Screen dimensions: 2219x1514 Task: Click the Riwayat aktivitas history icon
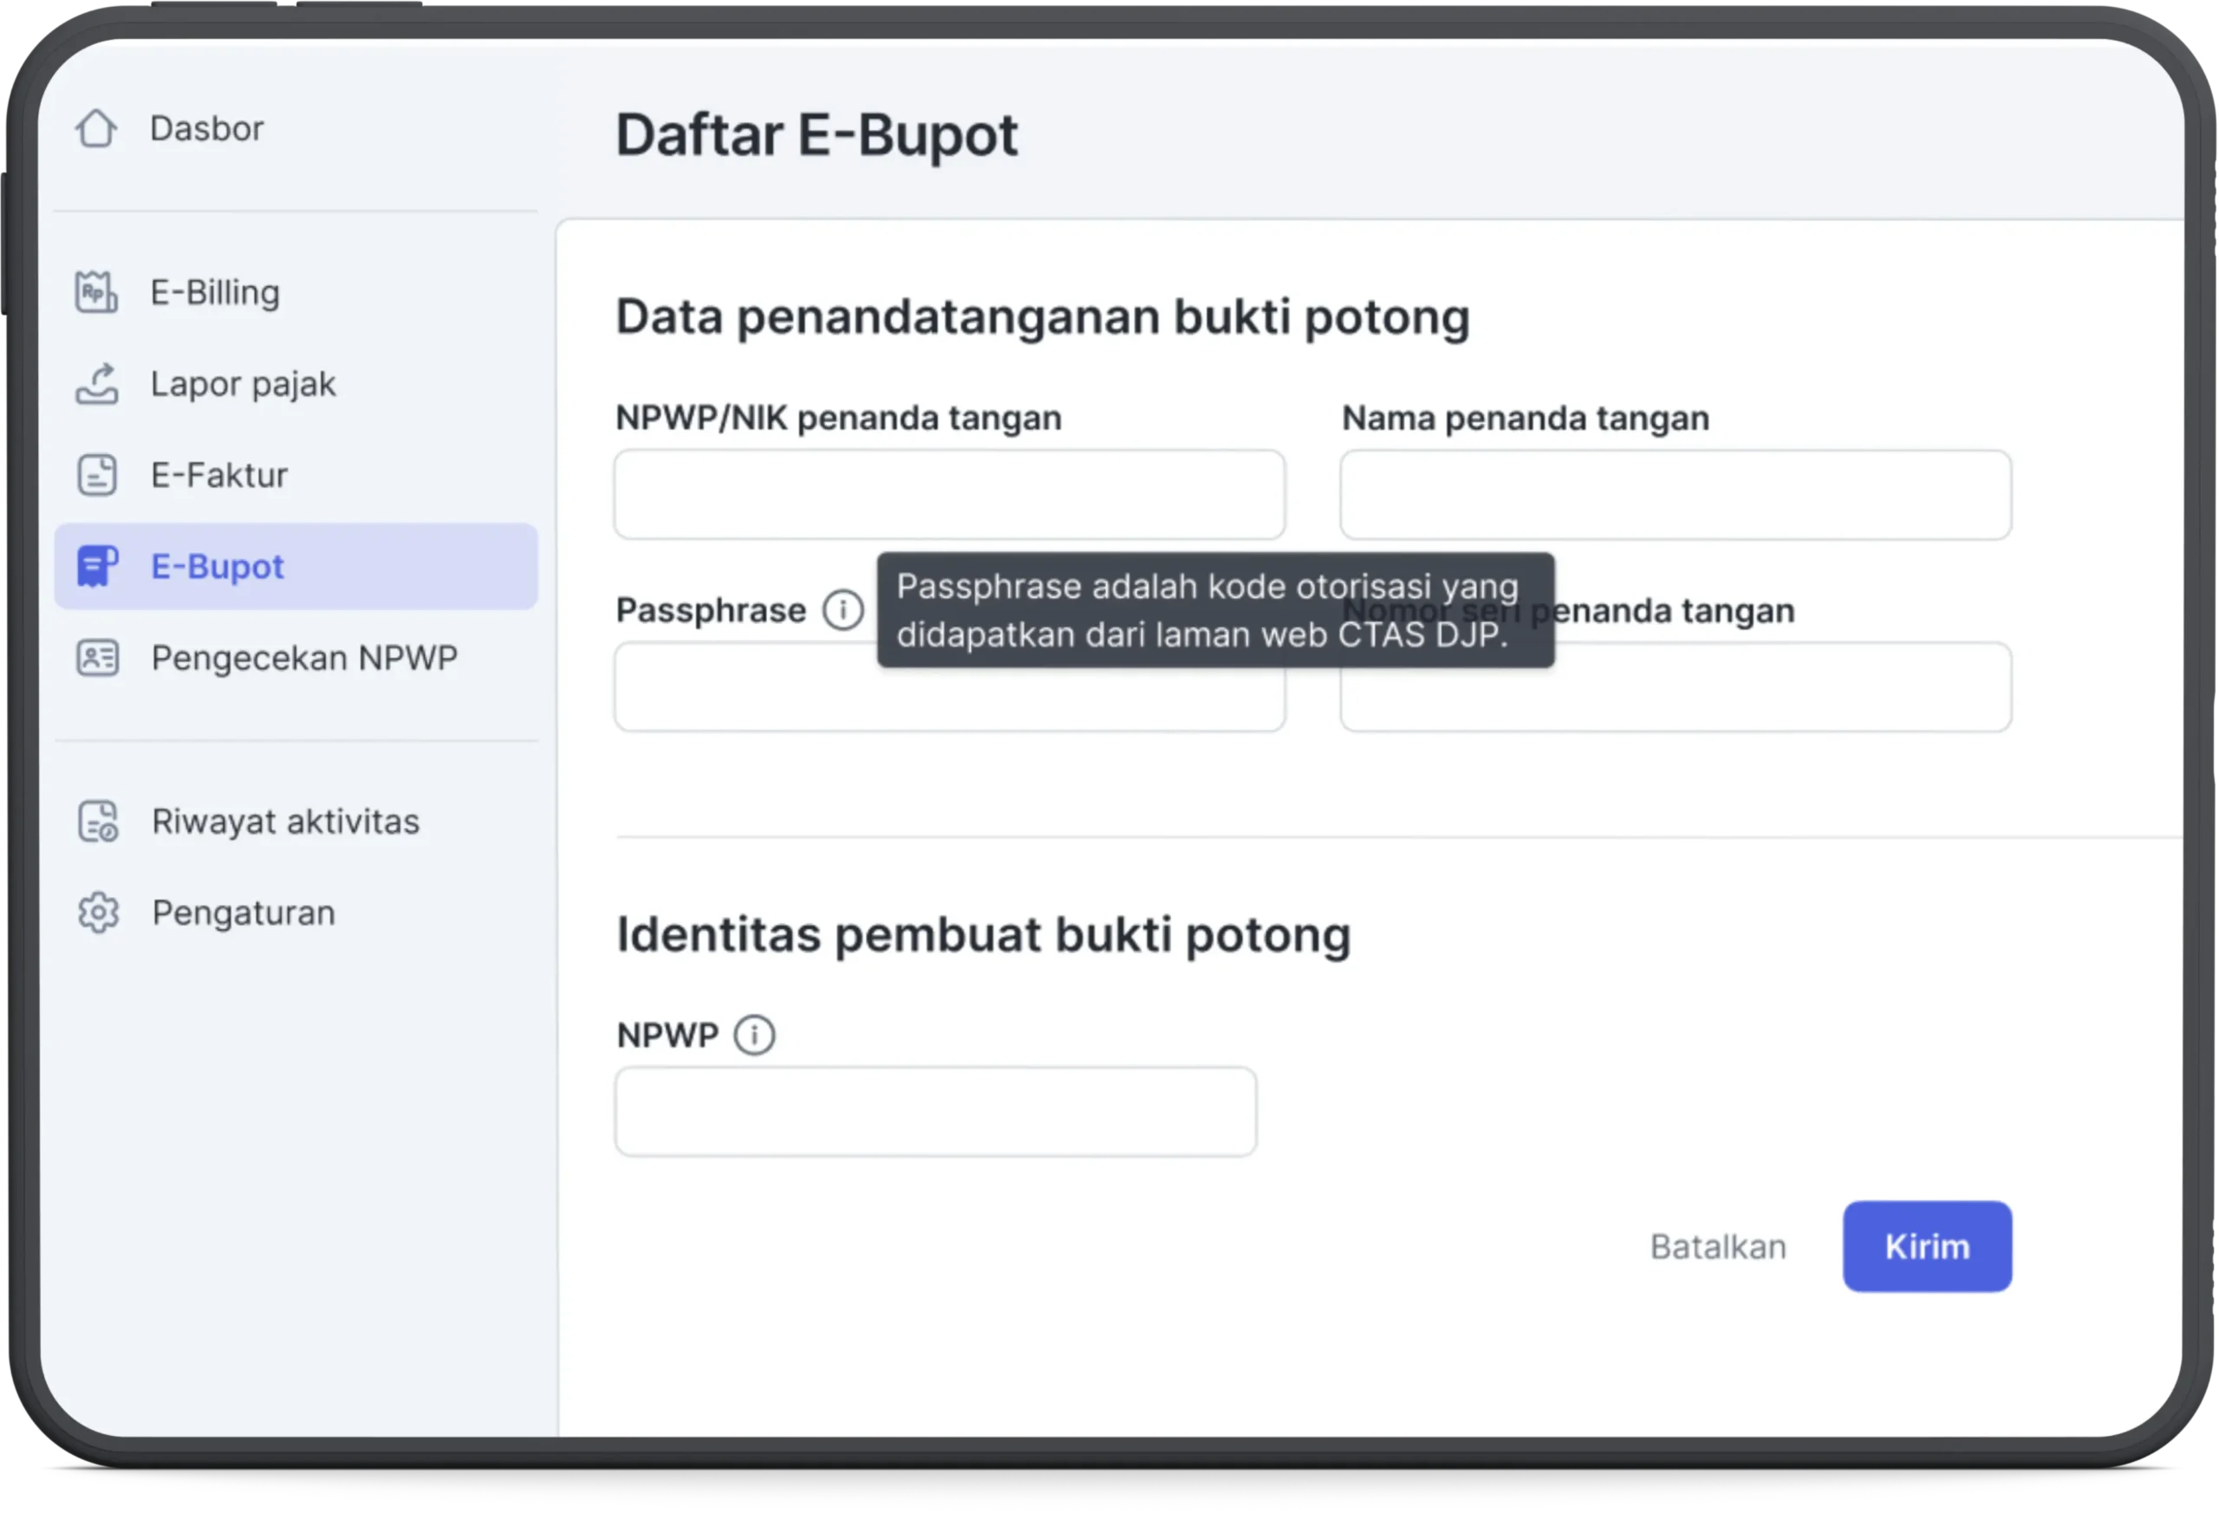pyautogui.click(x=97, y=821)
